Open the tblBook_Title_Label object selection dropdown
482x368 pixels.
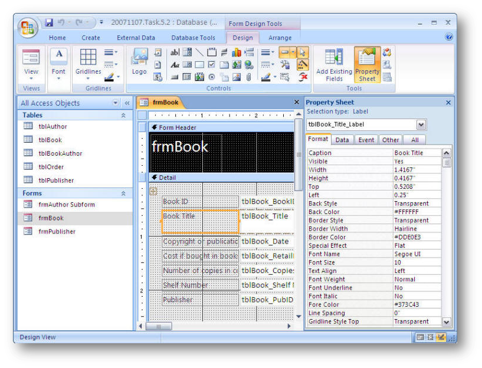pyautogui.click(x=421, y=124)
